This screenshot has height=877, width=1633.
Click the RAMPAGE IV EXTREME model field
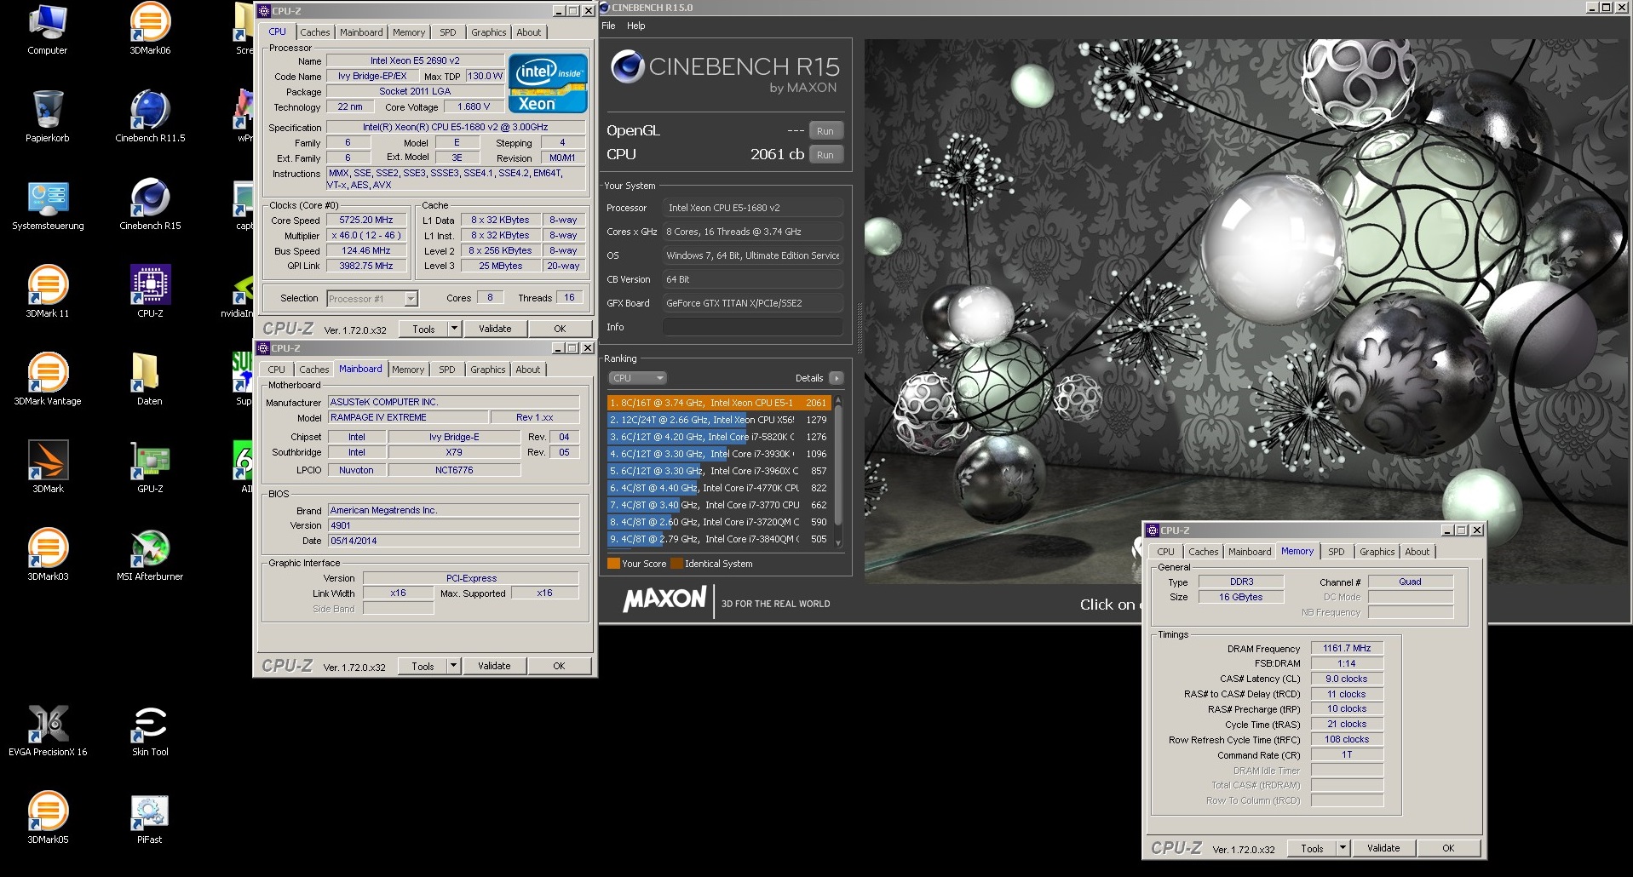point(409,417)
